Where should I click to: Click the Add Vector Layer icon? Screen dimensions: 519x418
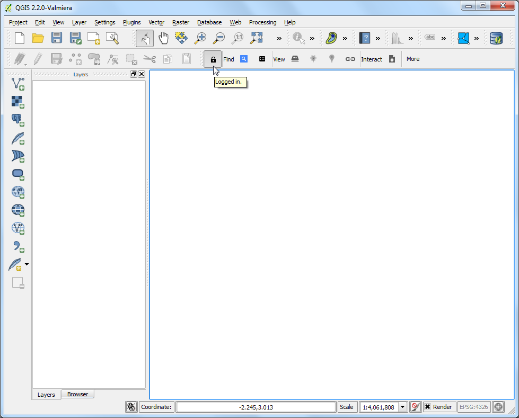point(18,83)
